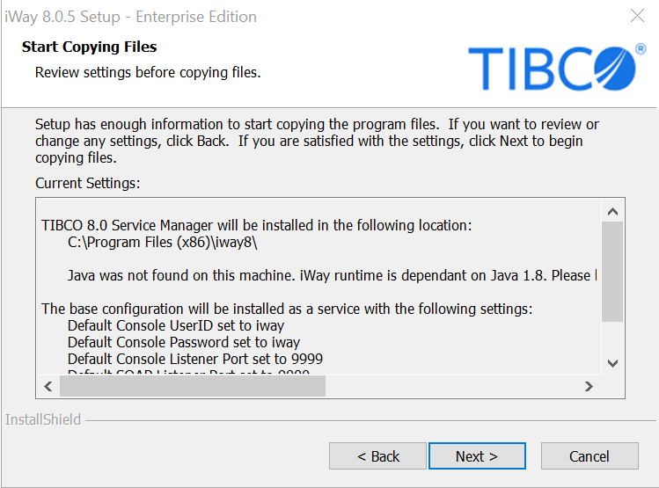Click the empty horizontal scrollbar track right of the thumb
659x488 pixels.
(x=451, y=386)
